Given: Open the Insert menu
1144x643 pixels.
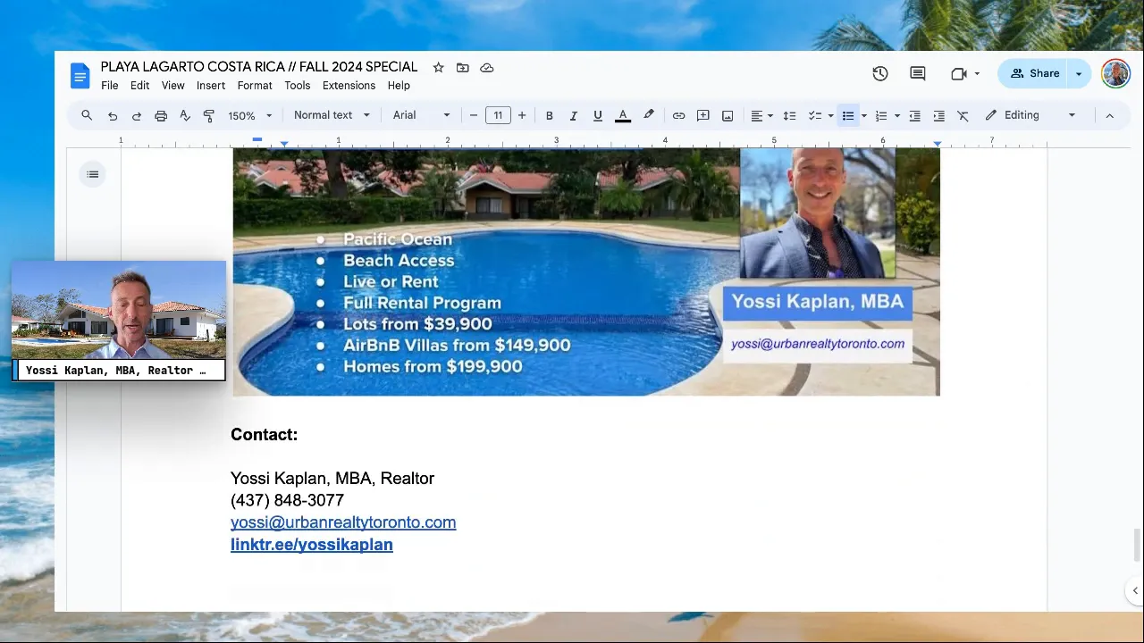Looking at the screenshot, I should pyautogui.click(x=211, y=86).
